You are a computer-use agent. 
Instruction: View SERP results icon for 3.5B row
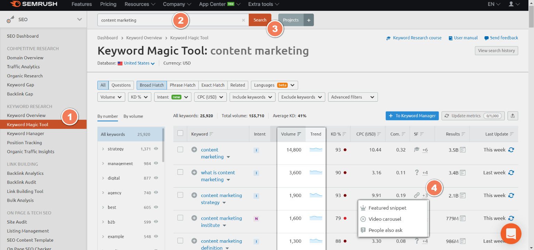(x=463, y=150)
